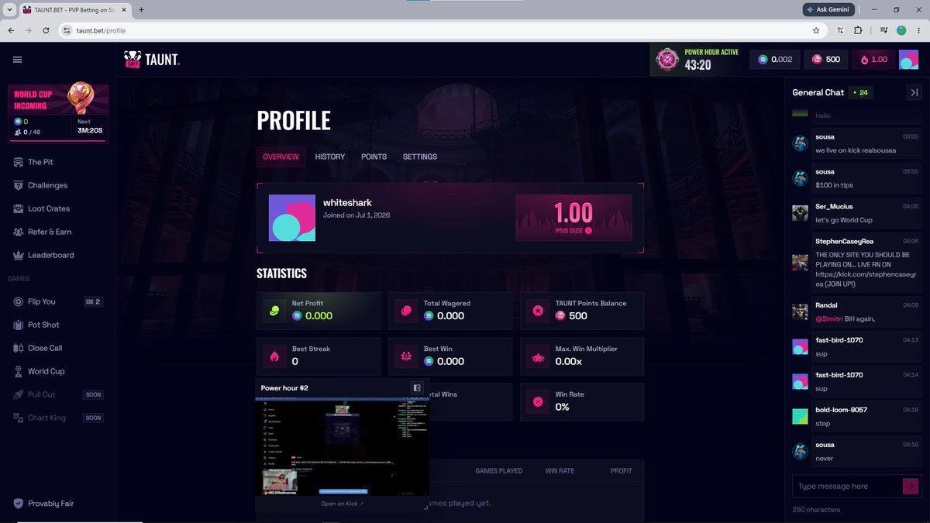The height and width of the screenshot is (523, 930).
Task: Open the hamburger menu in the sidebar
Action: coord(17,60)
